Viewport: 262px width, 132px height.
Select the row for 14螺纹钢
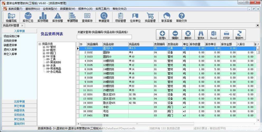click(167, 69)
